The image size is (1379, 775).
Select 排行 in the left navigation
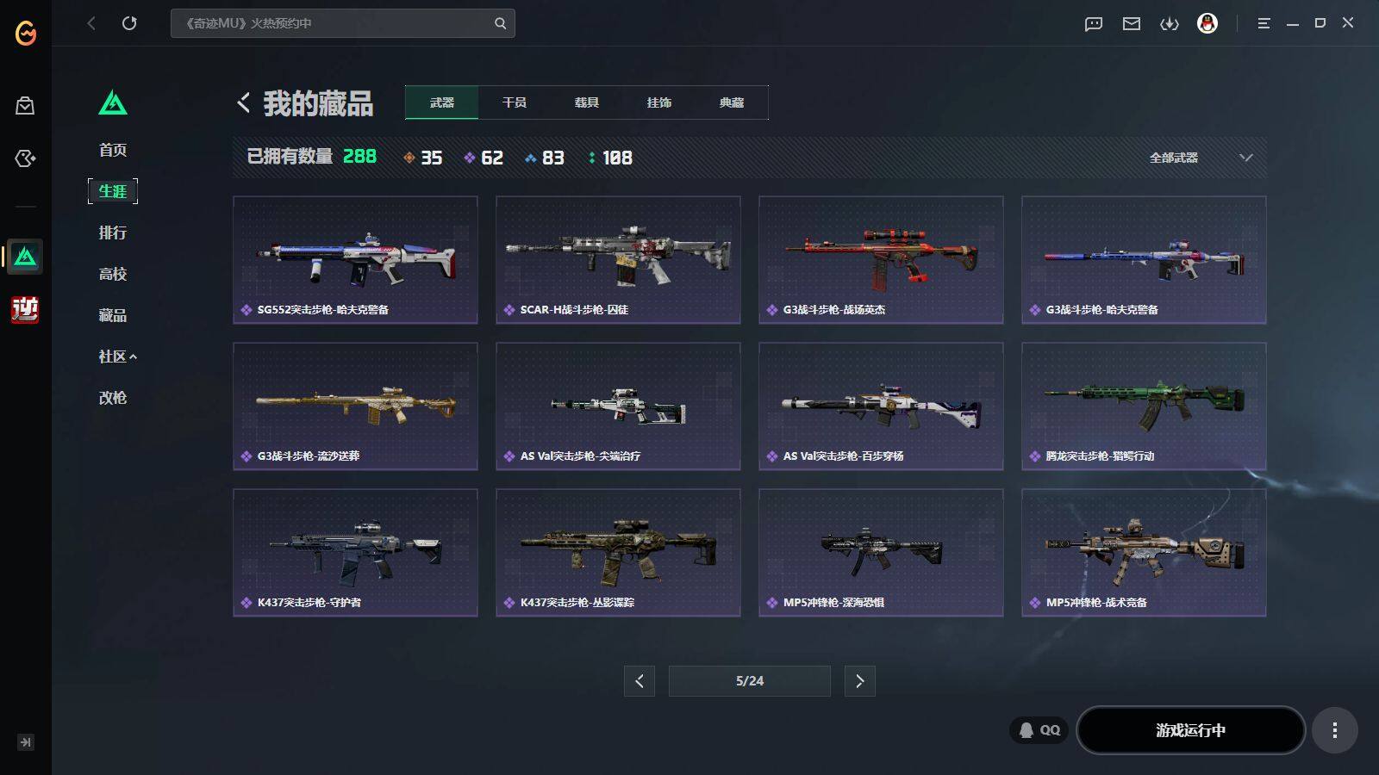[x=113, y=232]
